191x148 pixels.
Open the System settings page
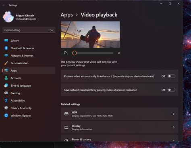coord(29,41)
